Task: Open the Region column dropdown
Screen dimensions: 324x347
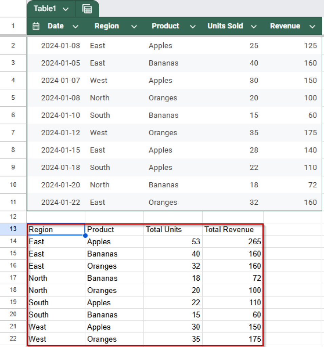Action: point(134,26)
